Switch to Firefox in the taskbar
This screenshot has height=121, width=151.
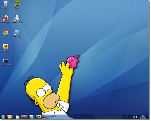25,117
